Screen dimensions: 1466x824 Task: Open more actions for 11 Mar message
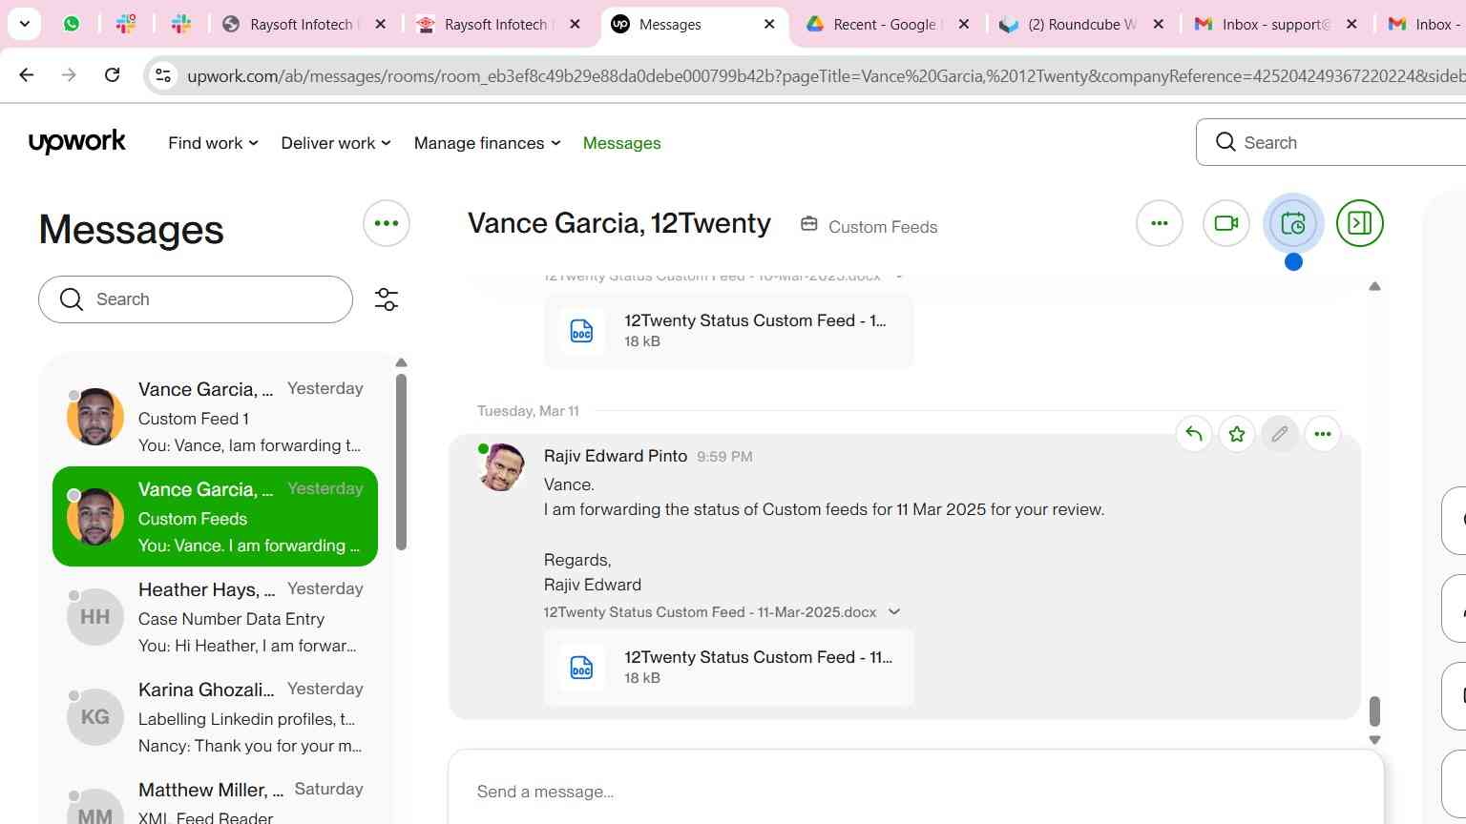click(x=1323, y=434)
